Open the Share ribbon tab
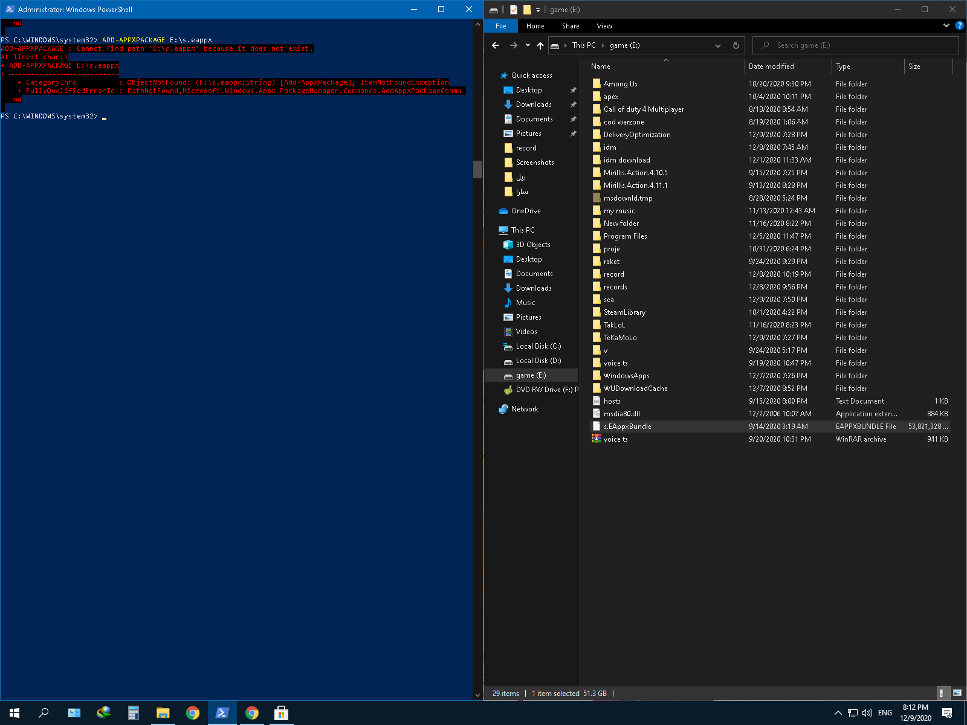 [x=571, y=26]
